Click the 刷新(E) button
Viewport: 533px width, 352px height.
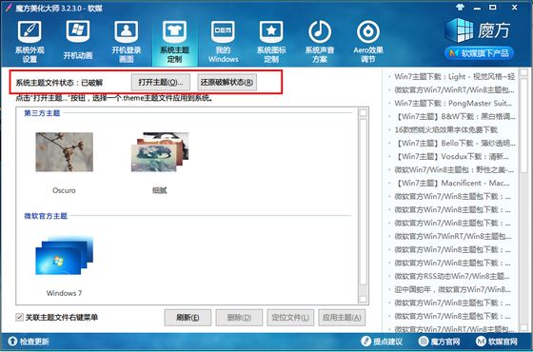pos(188,318)
